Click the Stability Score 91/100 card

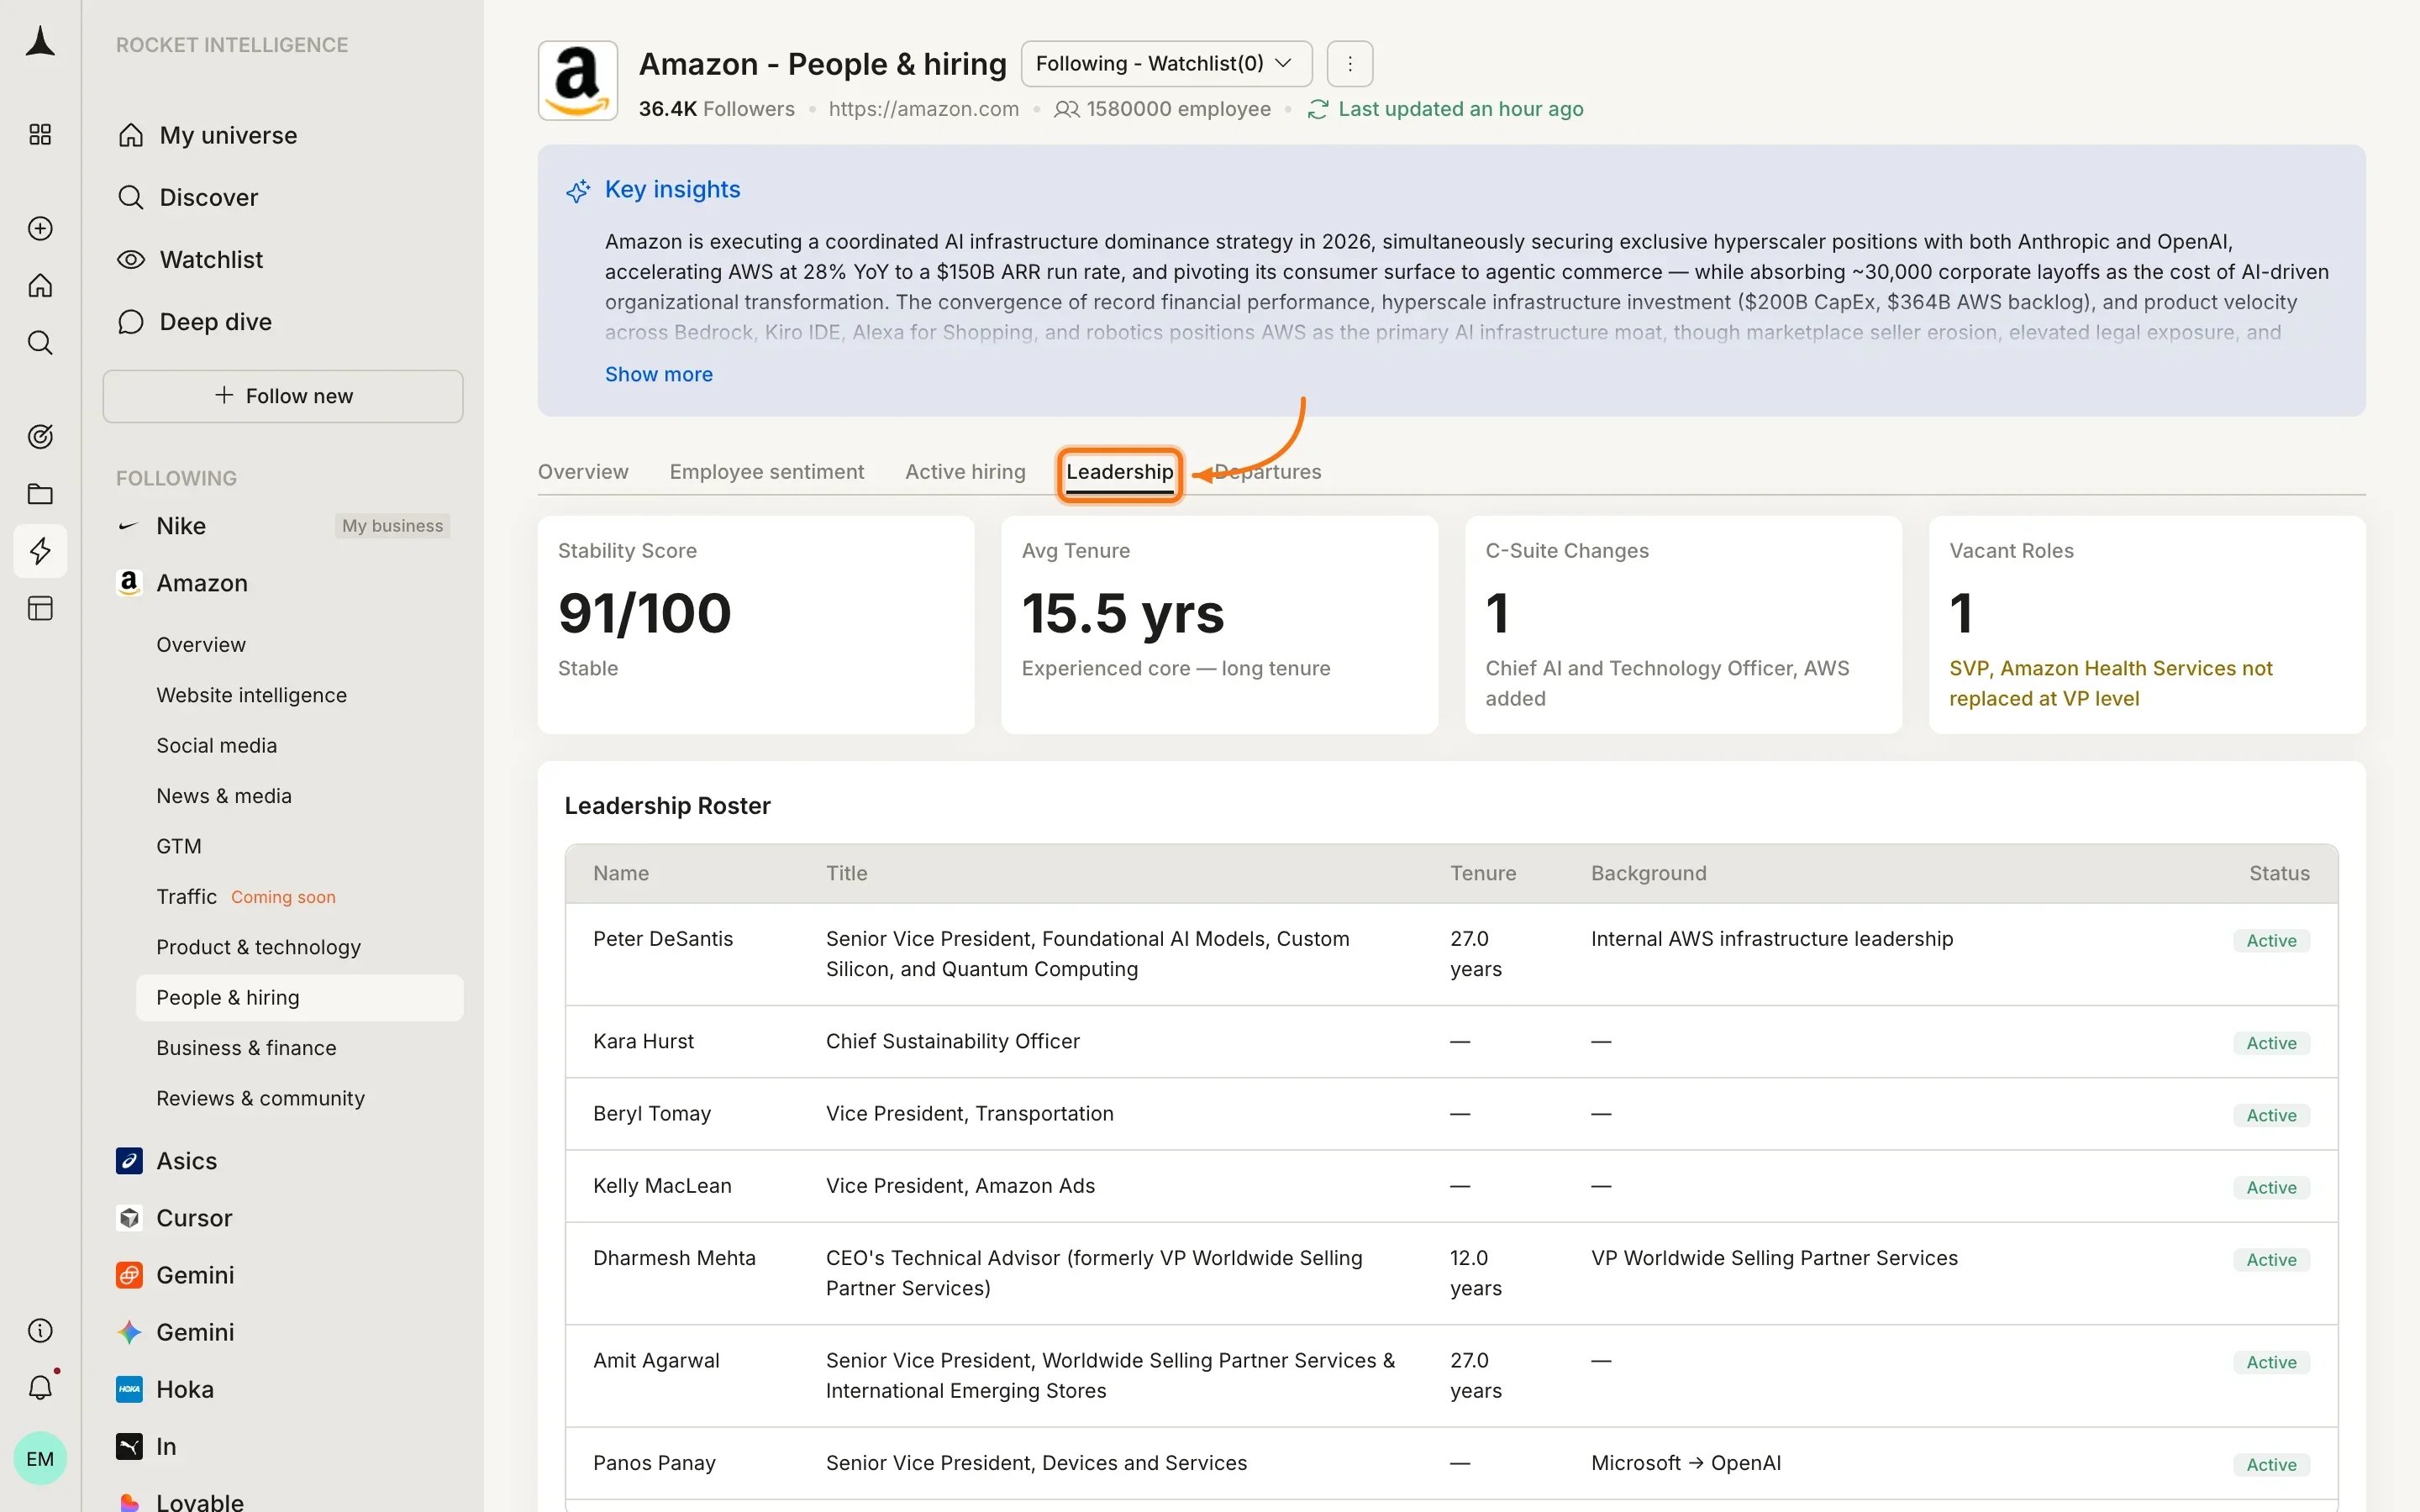[x=756, y=625]
